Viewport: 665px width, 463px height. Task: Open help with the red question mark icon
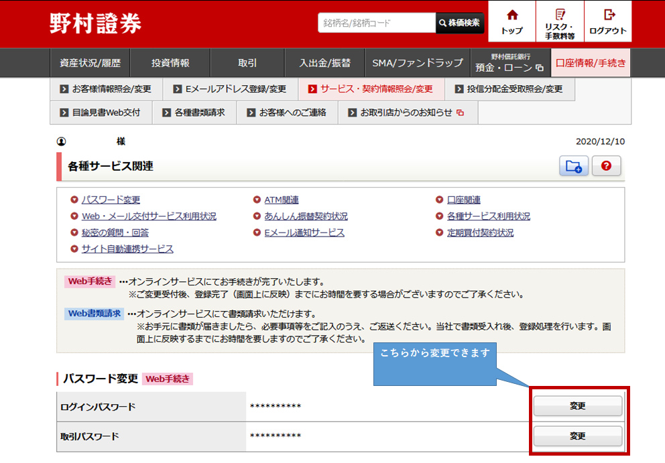(x=607, y=166)
